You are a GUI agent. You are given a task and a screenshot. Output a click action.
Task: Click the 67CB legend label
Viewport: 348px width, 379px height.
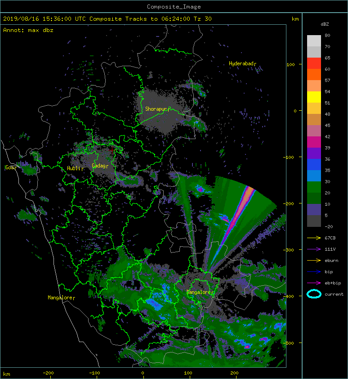pyautogui.click(x=330, y=238)
